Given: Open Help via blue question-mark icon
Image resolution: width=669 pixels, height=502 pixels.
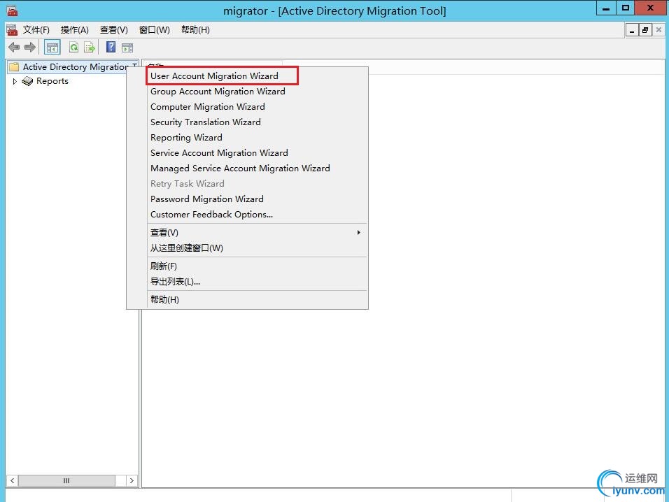Looking at the screenshot, I should 111,47.
